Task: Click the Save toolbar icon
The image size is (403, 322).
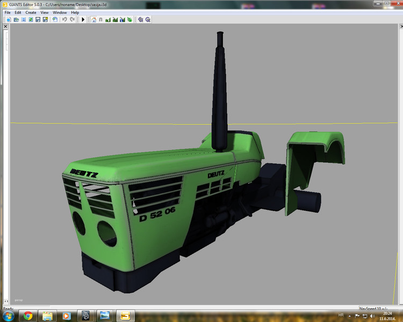Action: tap(38, 20)
